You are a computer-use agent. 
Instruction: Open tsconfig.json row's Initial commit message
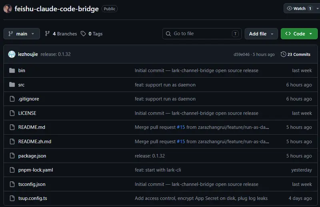(x=196, y=184)
